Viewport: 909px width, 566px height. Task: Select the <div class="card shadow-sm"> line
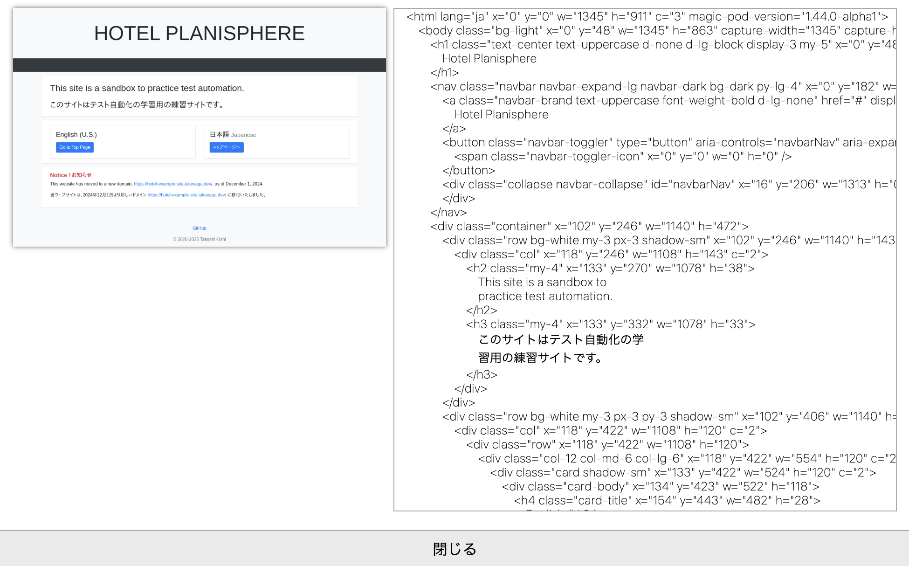click(683, 473)
